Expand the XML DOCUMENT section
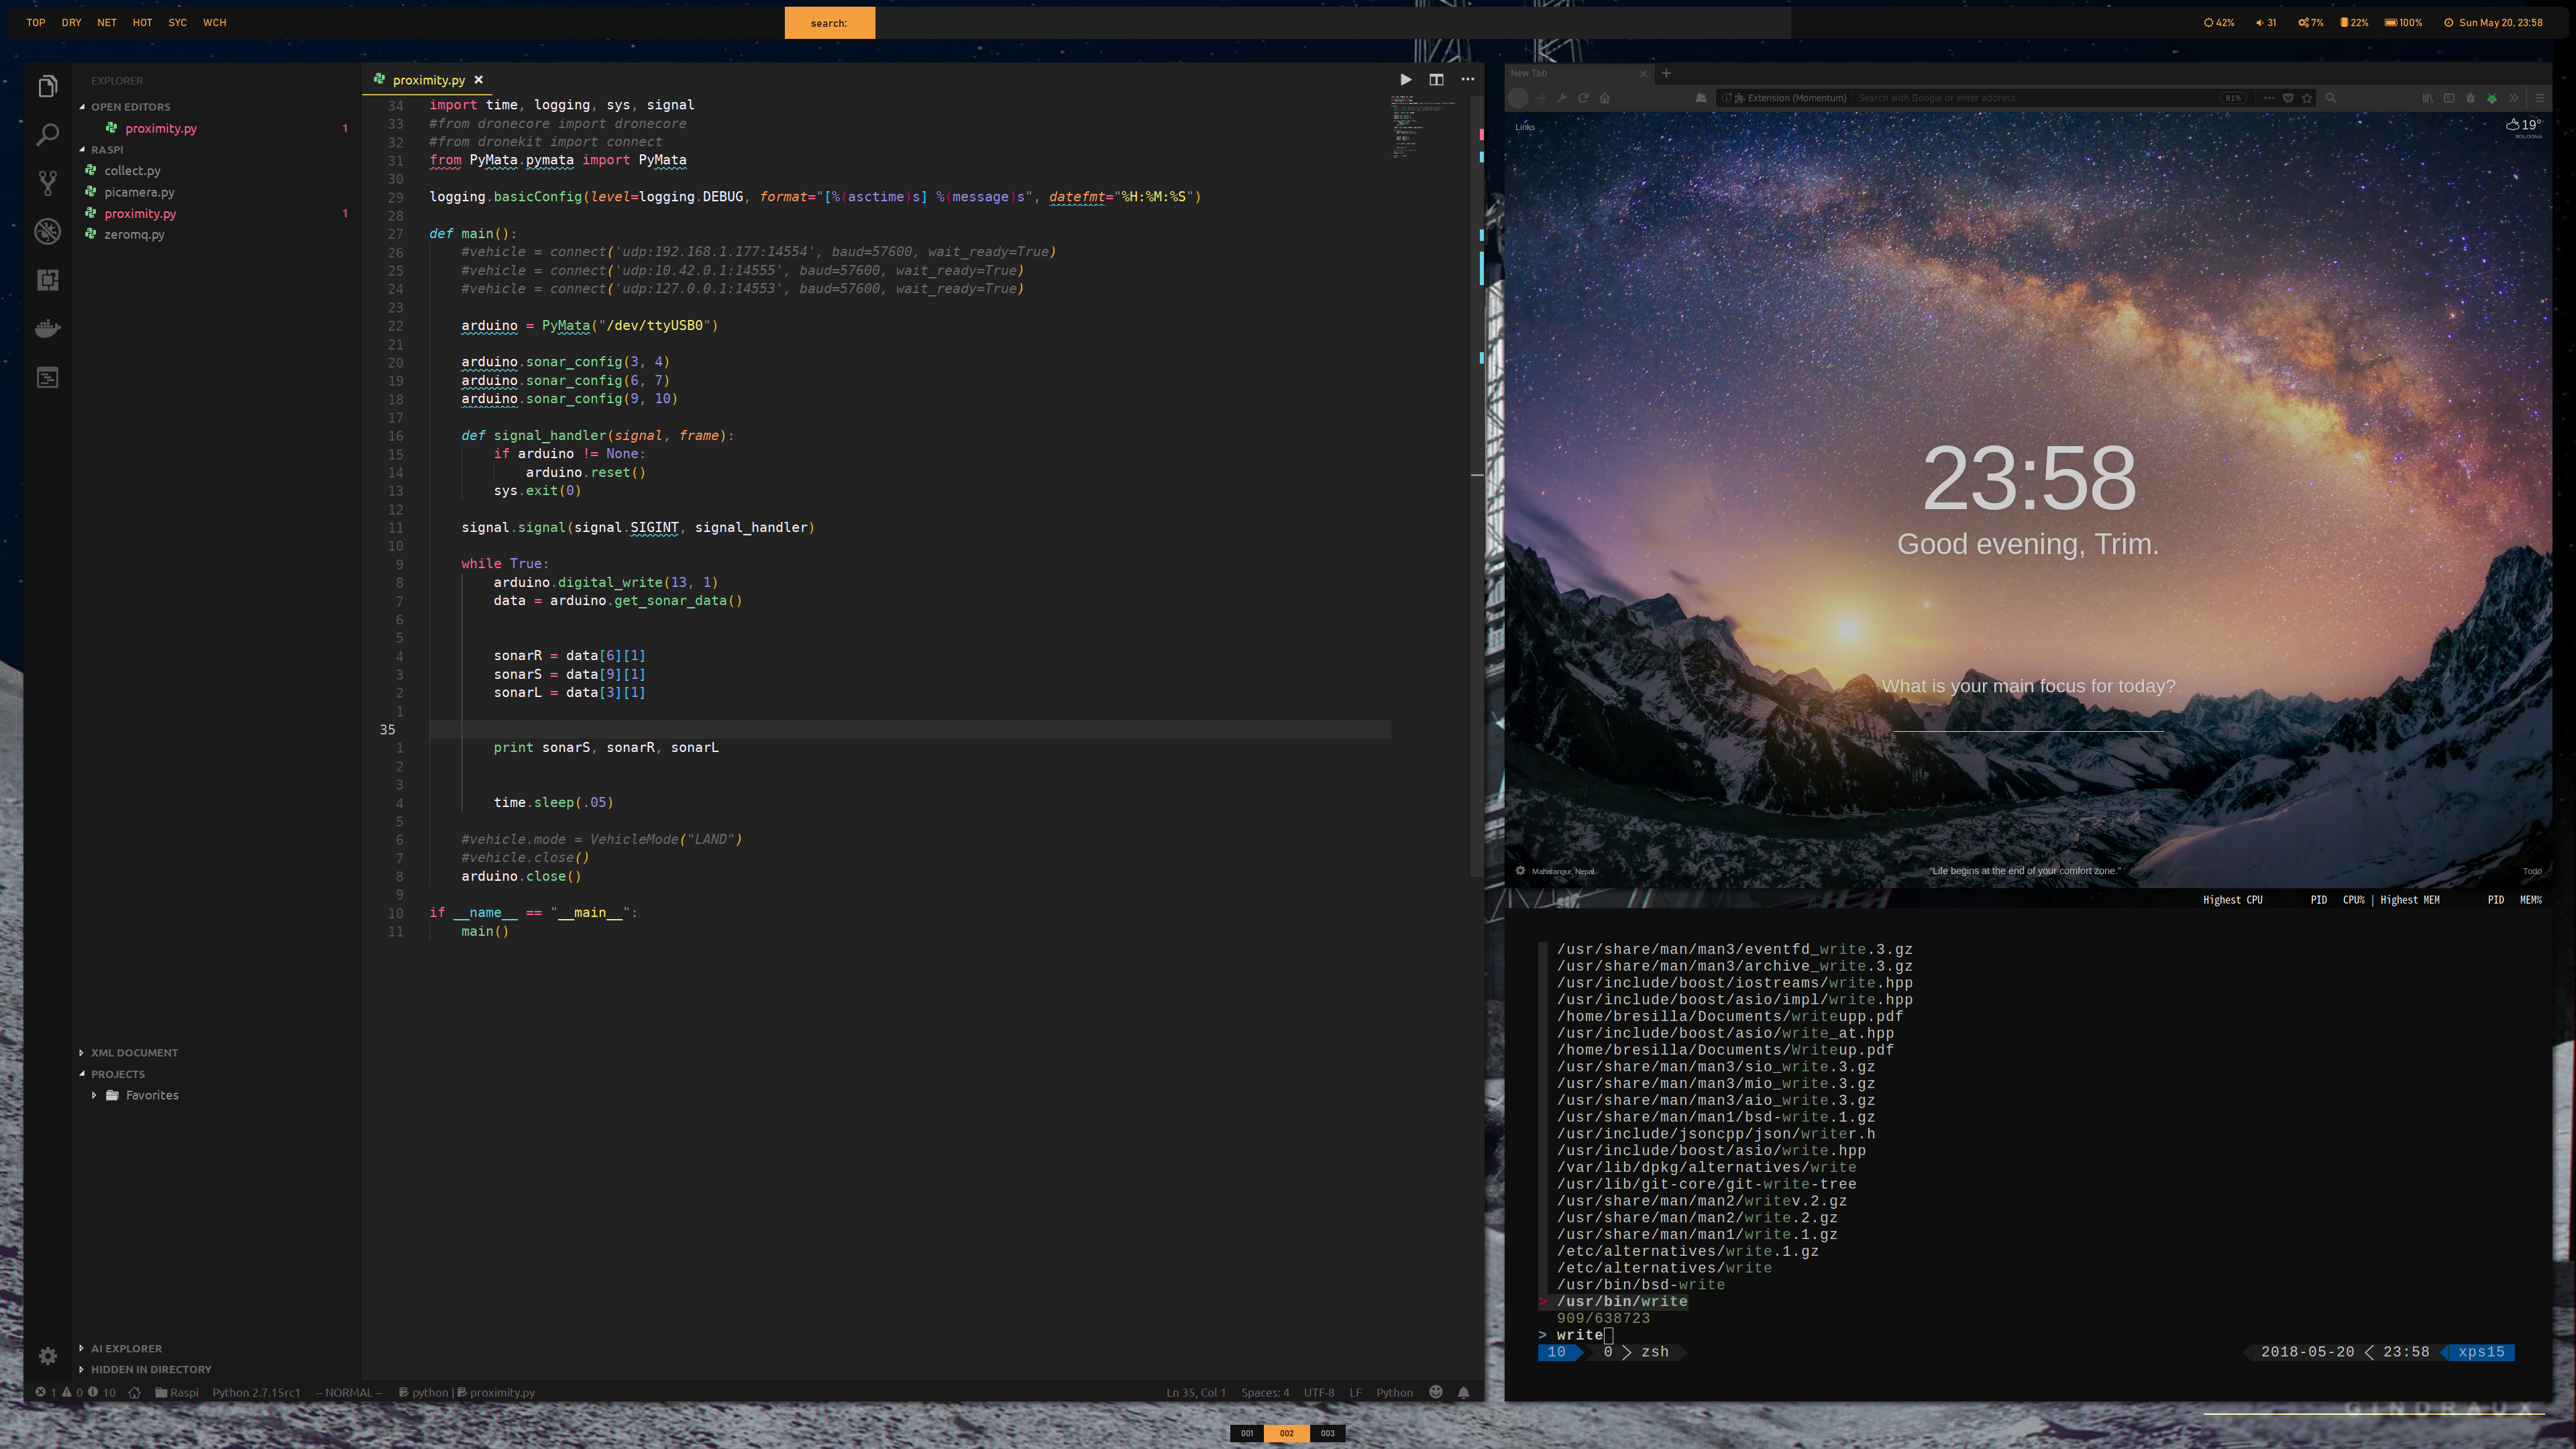This screenshot has width=2576, height=1449. [134, 1052]
